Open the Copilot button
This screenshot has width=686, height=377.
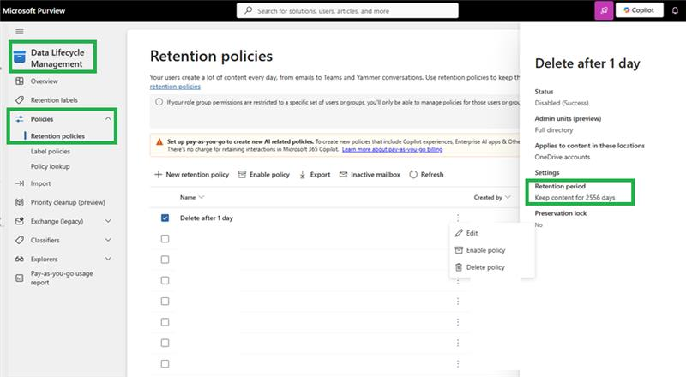(639, 10)
